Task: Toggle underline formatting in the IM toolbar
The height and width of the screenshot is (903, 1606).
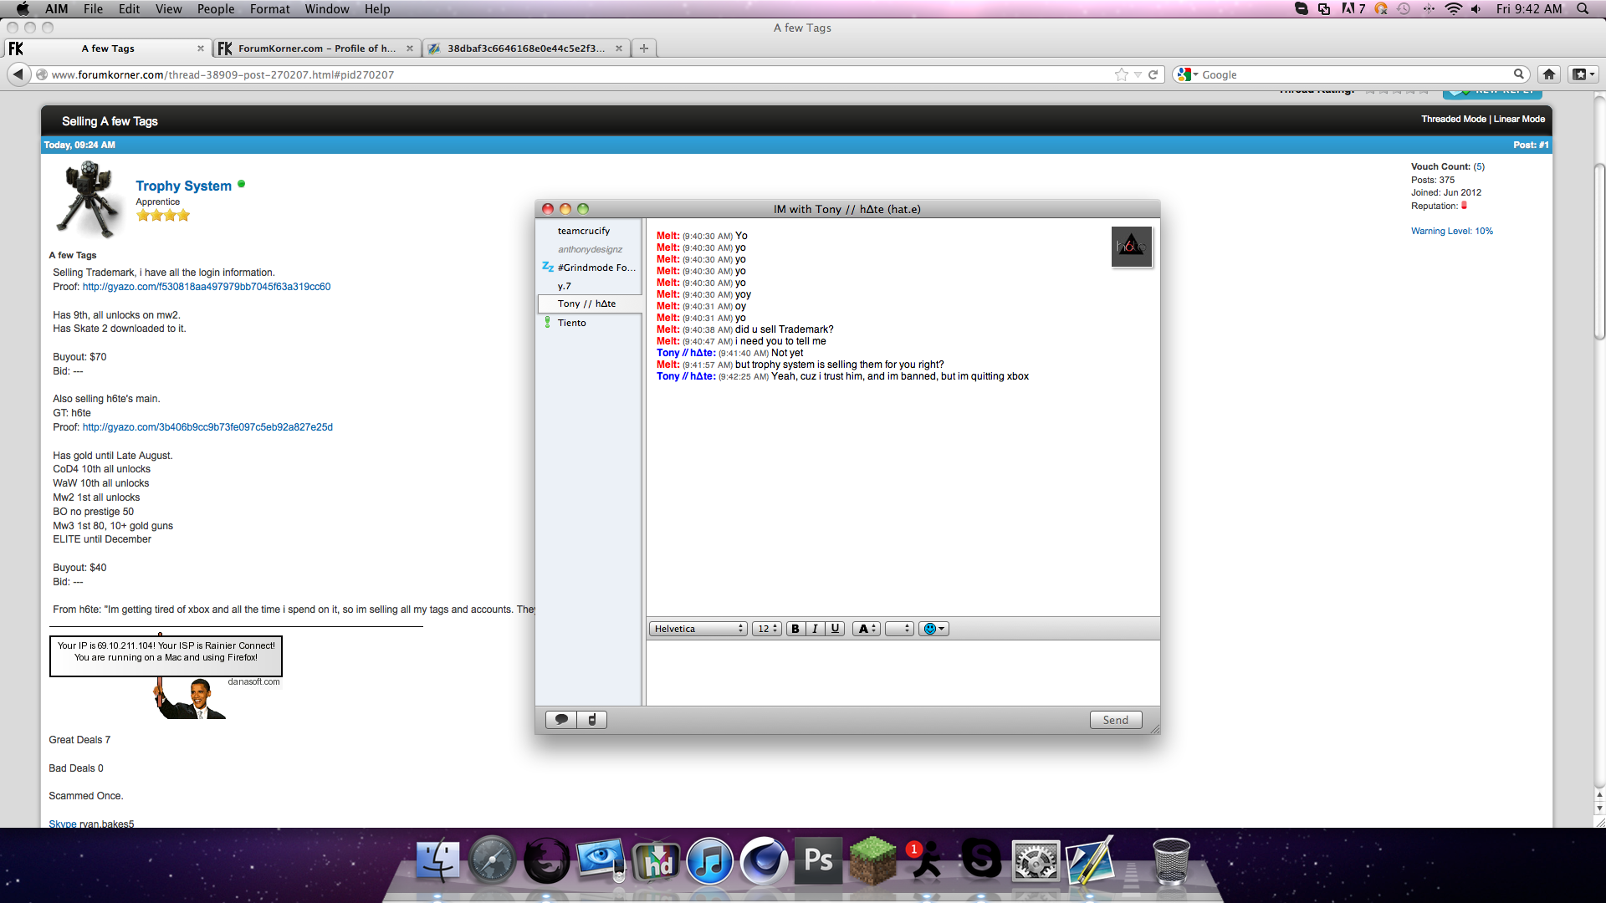Action: tap(835, 629)
